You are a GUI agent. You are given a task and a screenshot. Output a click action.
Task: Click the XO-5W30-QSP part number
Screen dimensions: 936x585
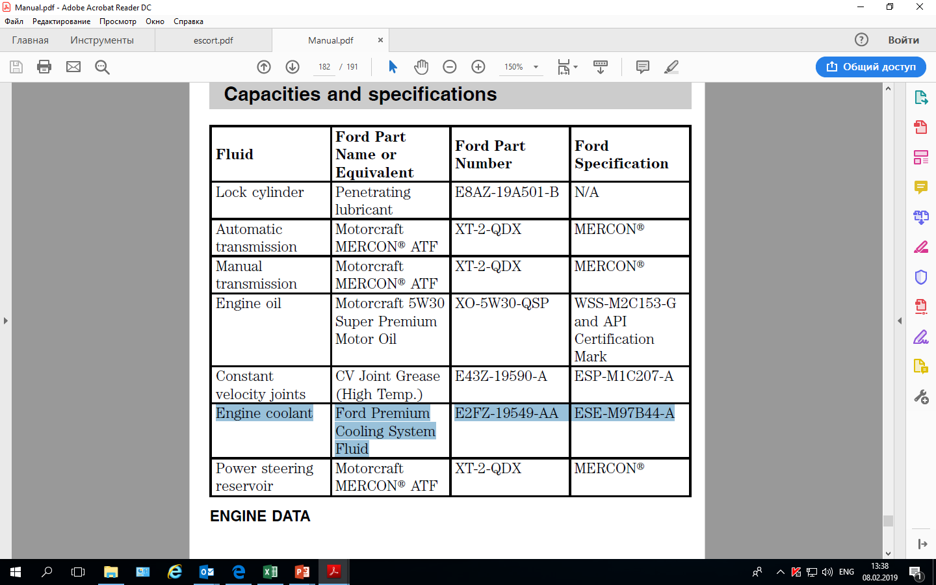(502, 304)
